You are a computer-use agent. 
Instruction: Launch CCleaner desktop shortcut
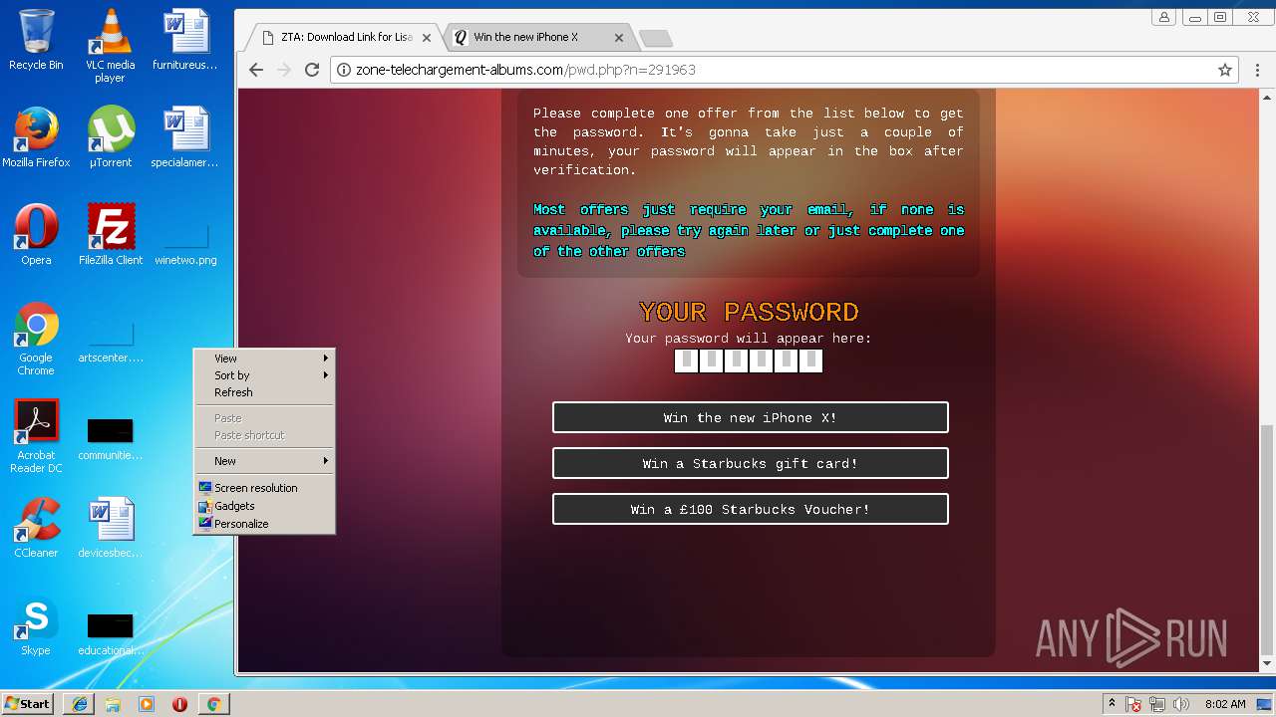point(36,528)
